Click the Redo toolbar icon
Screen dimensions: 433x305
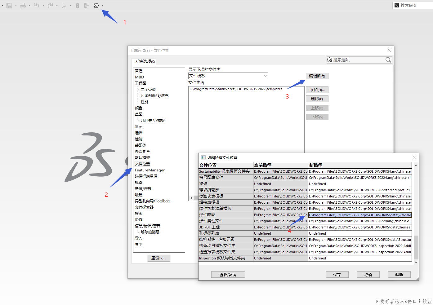pos(50,6)
